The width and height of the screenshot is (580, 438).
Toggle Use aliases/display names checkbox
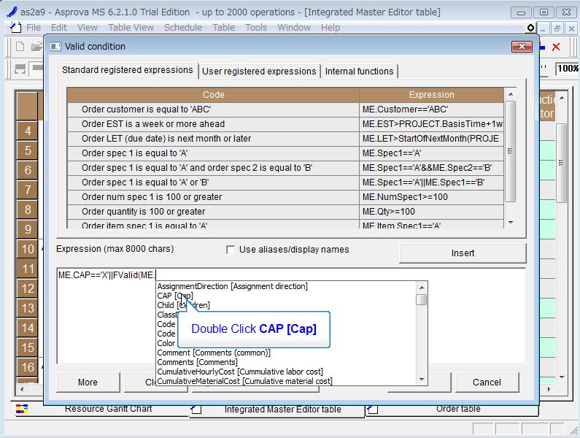[x=231, y=250]
